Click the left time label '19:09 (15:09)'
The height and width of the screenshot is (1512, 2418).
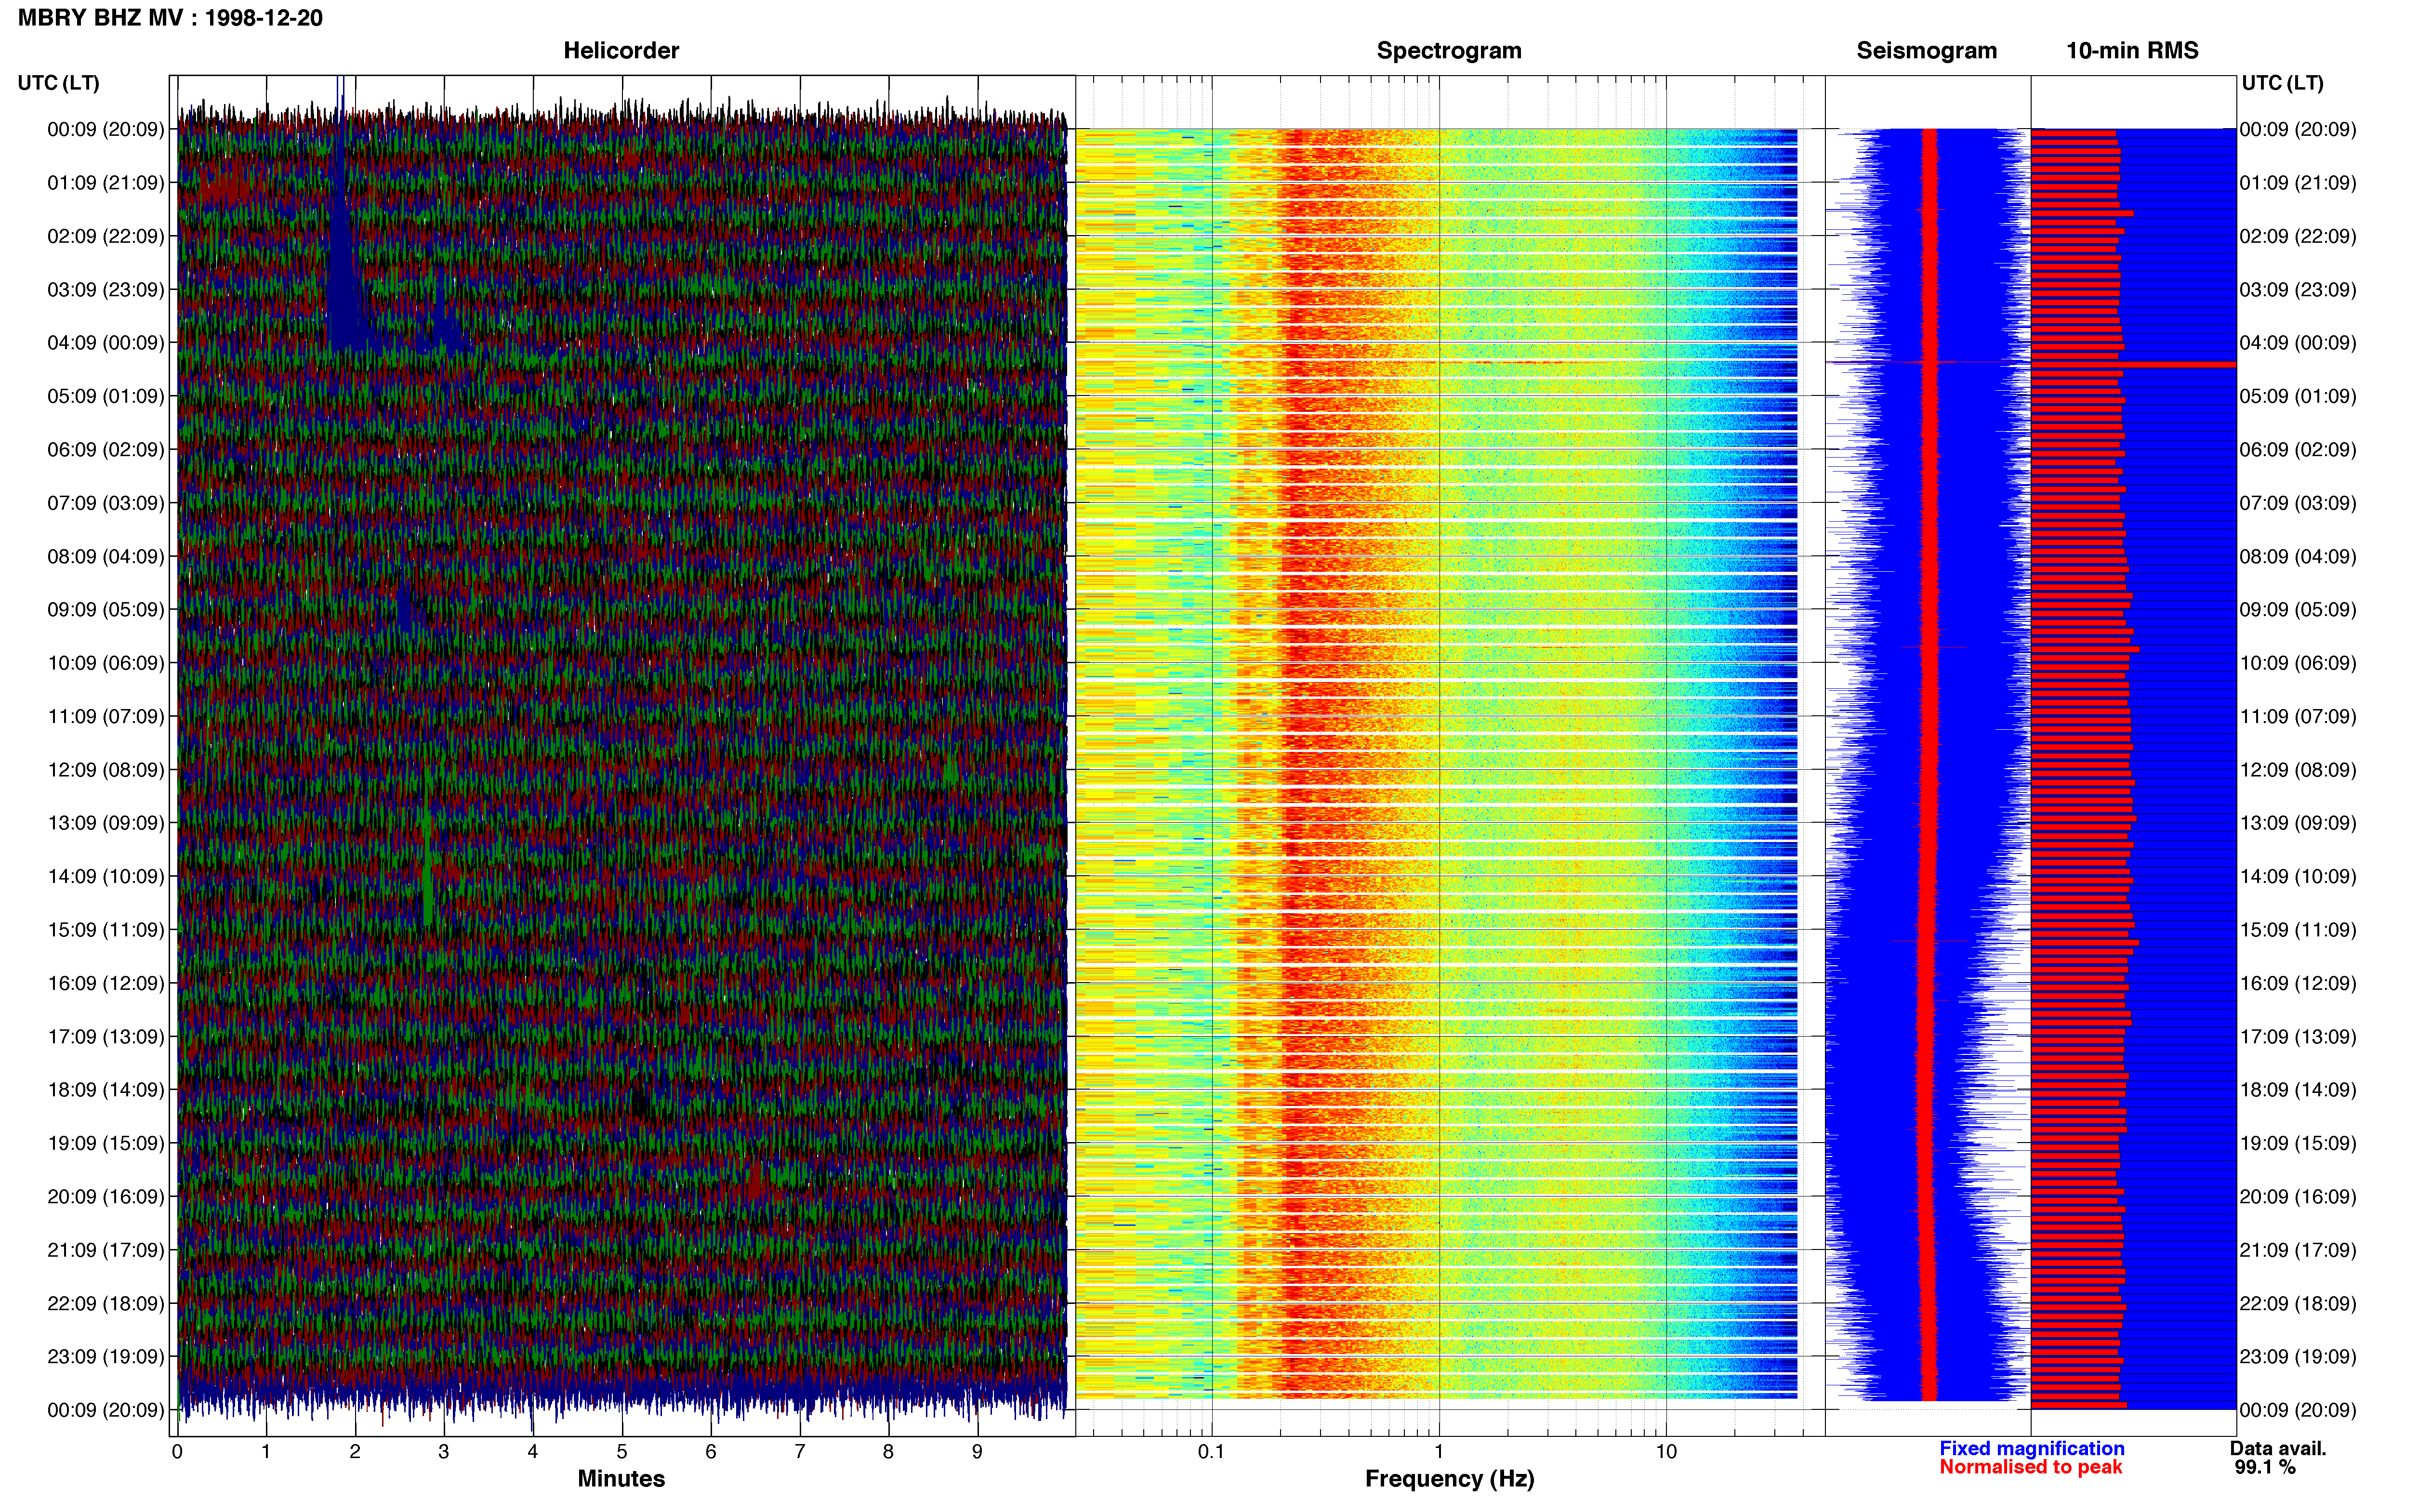[x=106, y=1143]
